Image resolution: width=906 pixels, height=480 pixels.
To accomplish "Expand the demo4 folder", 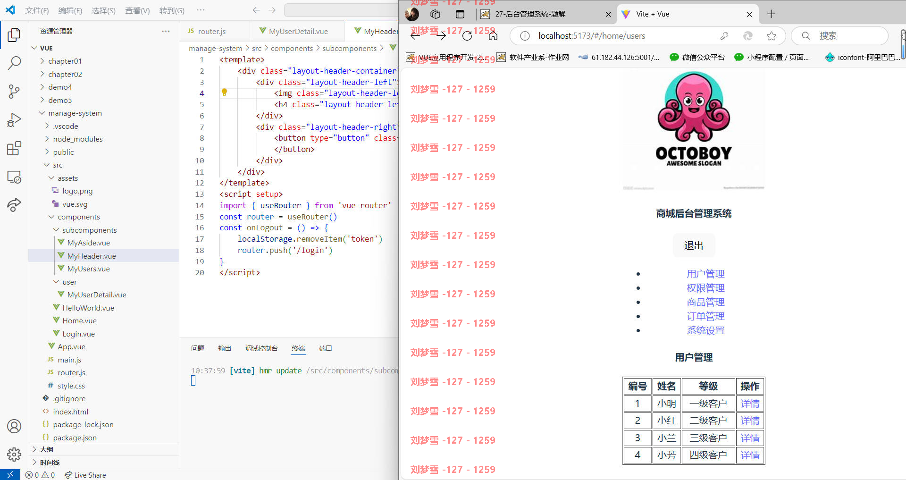I will [x=60, y=87].
